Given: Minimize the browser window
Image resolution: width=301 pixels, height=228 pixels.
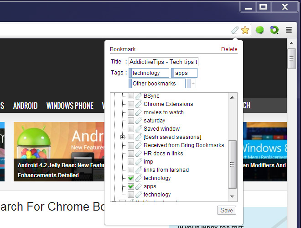Looking at the screenshot, I should coord(248,7).
